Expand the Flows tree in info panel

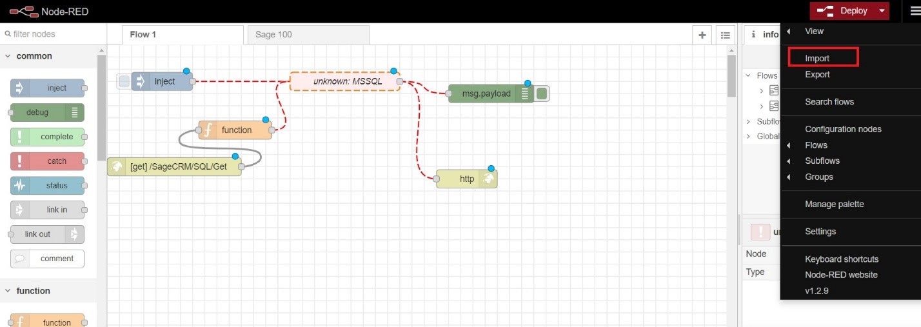tap(748, 76)
